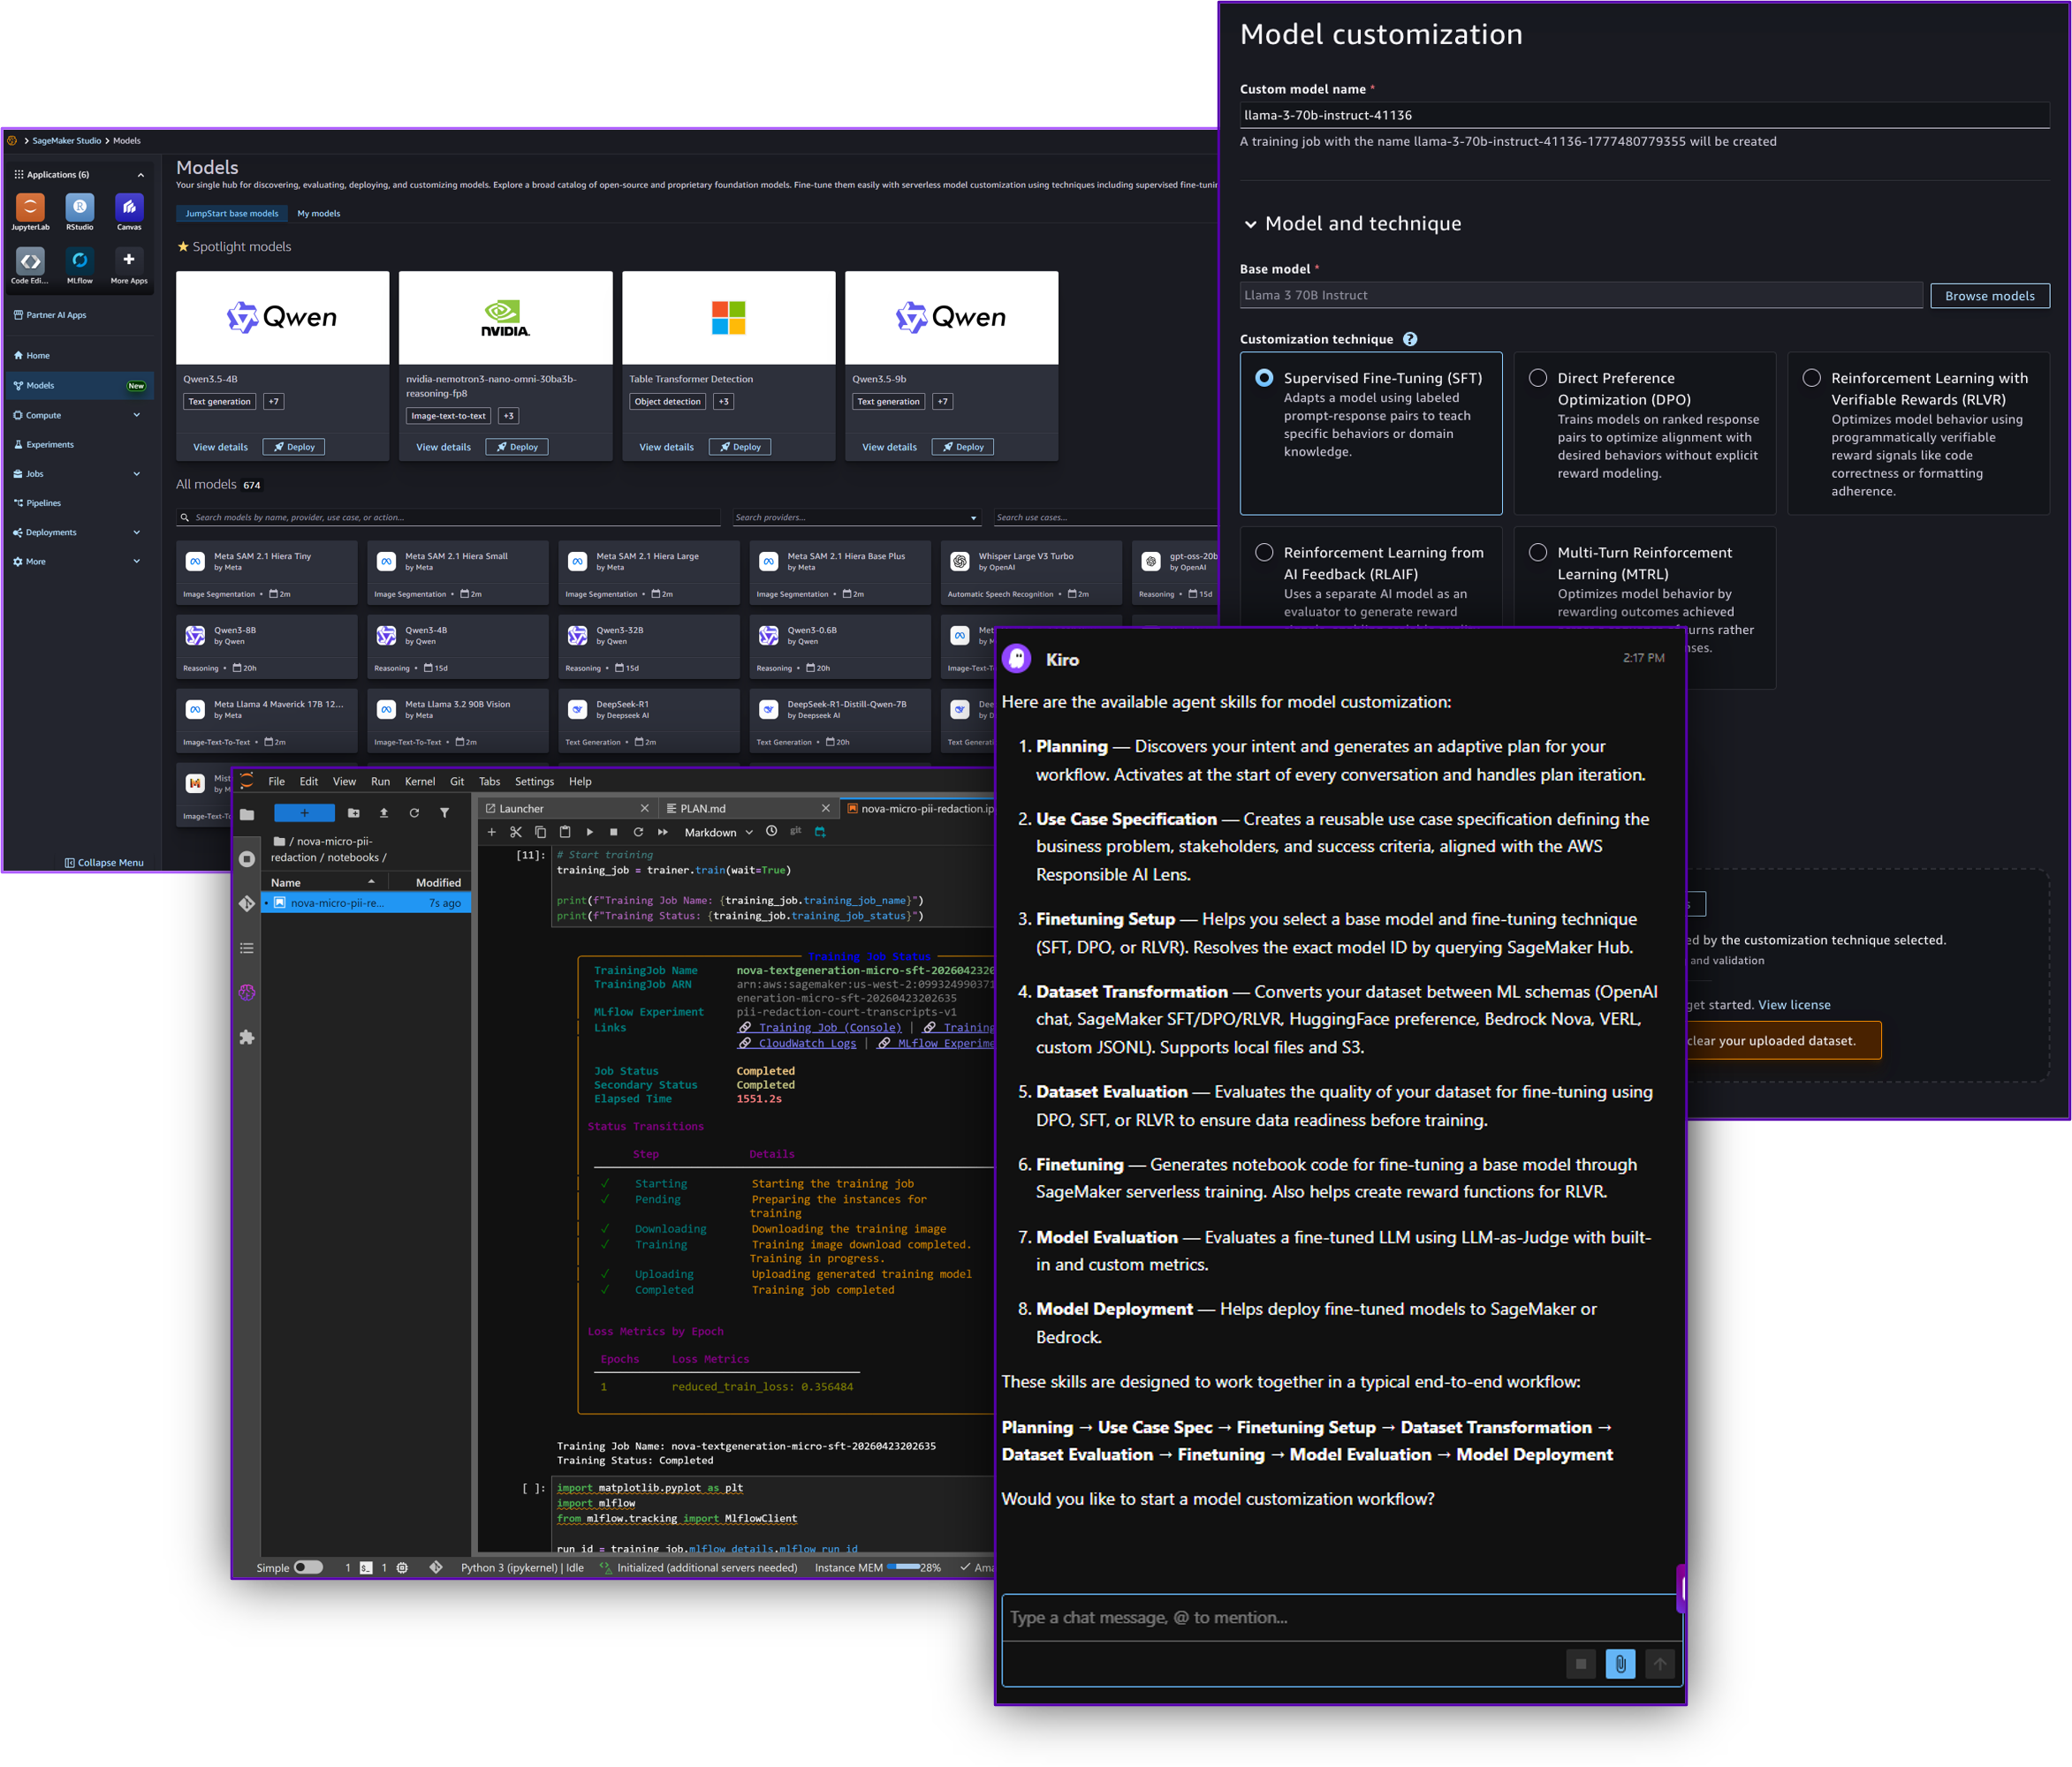This screenshot has width=2072, height=1767.
Task: Restart kernel and run all cells
Action: (663, 832)
